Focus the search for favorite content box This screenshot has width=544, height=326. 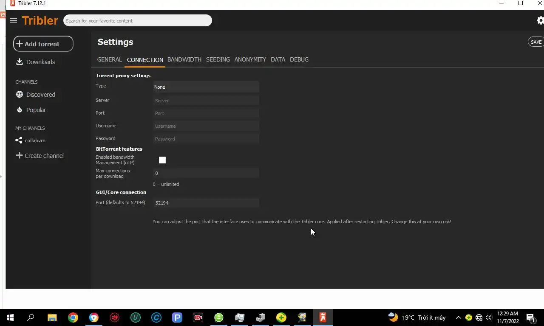(138, 20)
